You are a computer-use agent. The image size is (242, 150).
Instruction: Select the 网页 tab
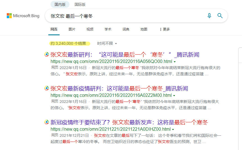(x=54, y=29)
